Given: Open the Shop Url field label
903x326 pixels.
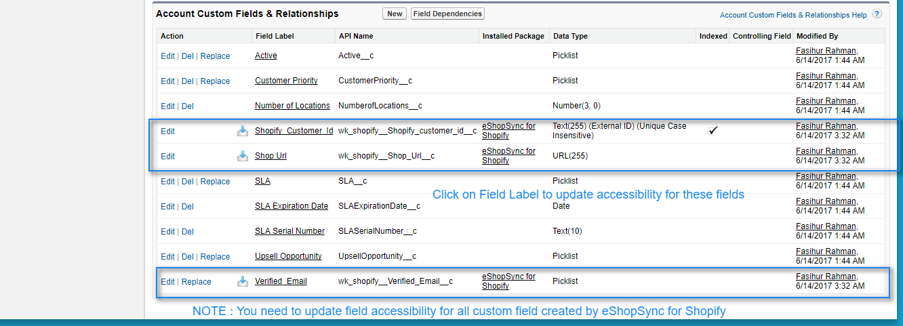Looking at the screenshot, I should coord(270,156).
